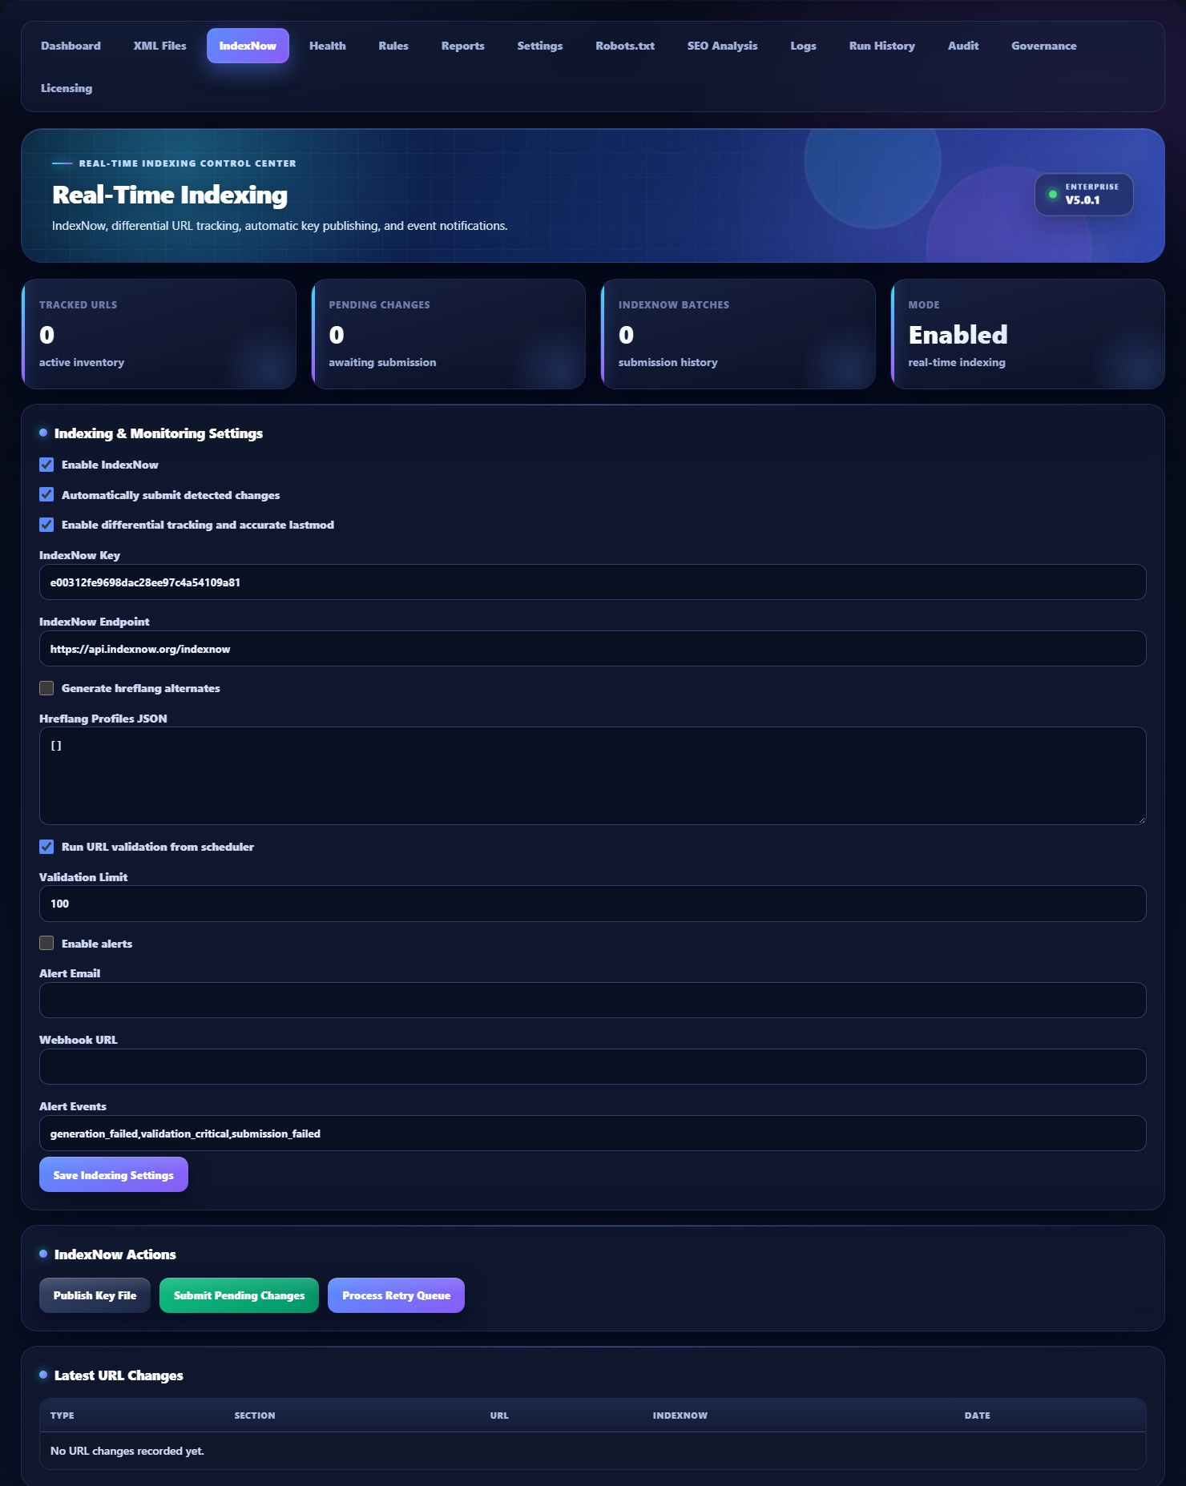
Task: Click the Enterprise V5.0.1 badge
Action: 1083,195
